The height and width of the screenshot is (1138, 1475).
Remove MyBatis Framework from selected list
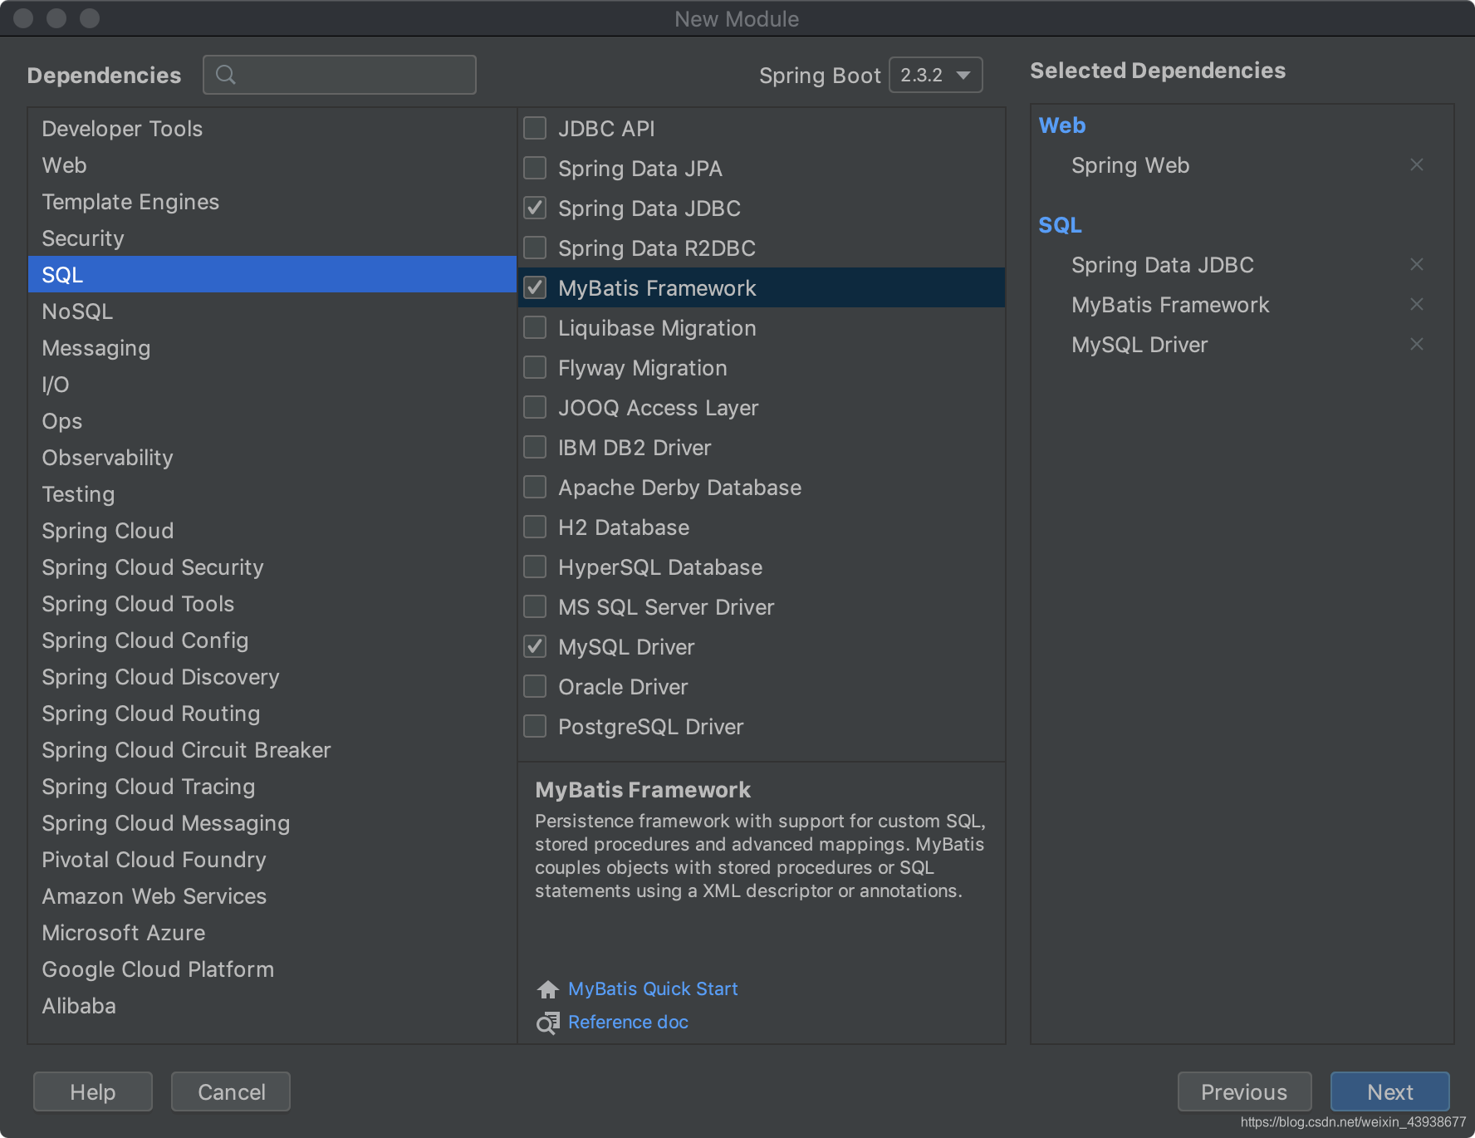click(1417, 305)
